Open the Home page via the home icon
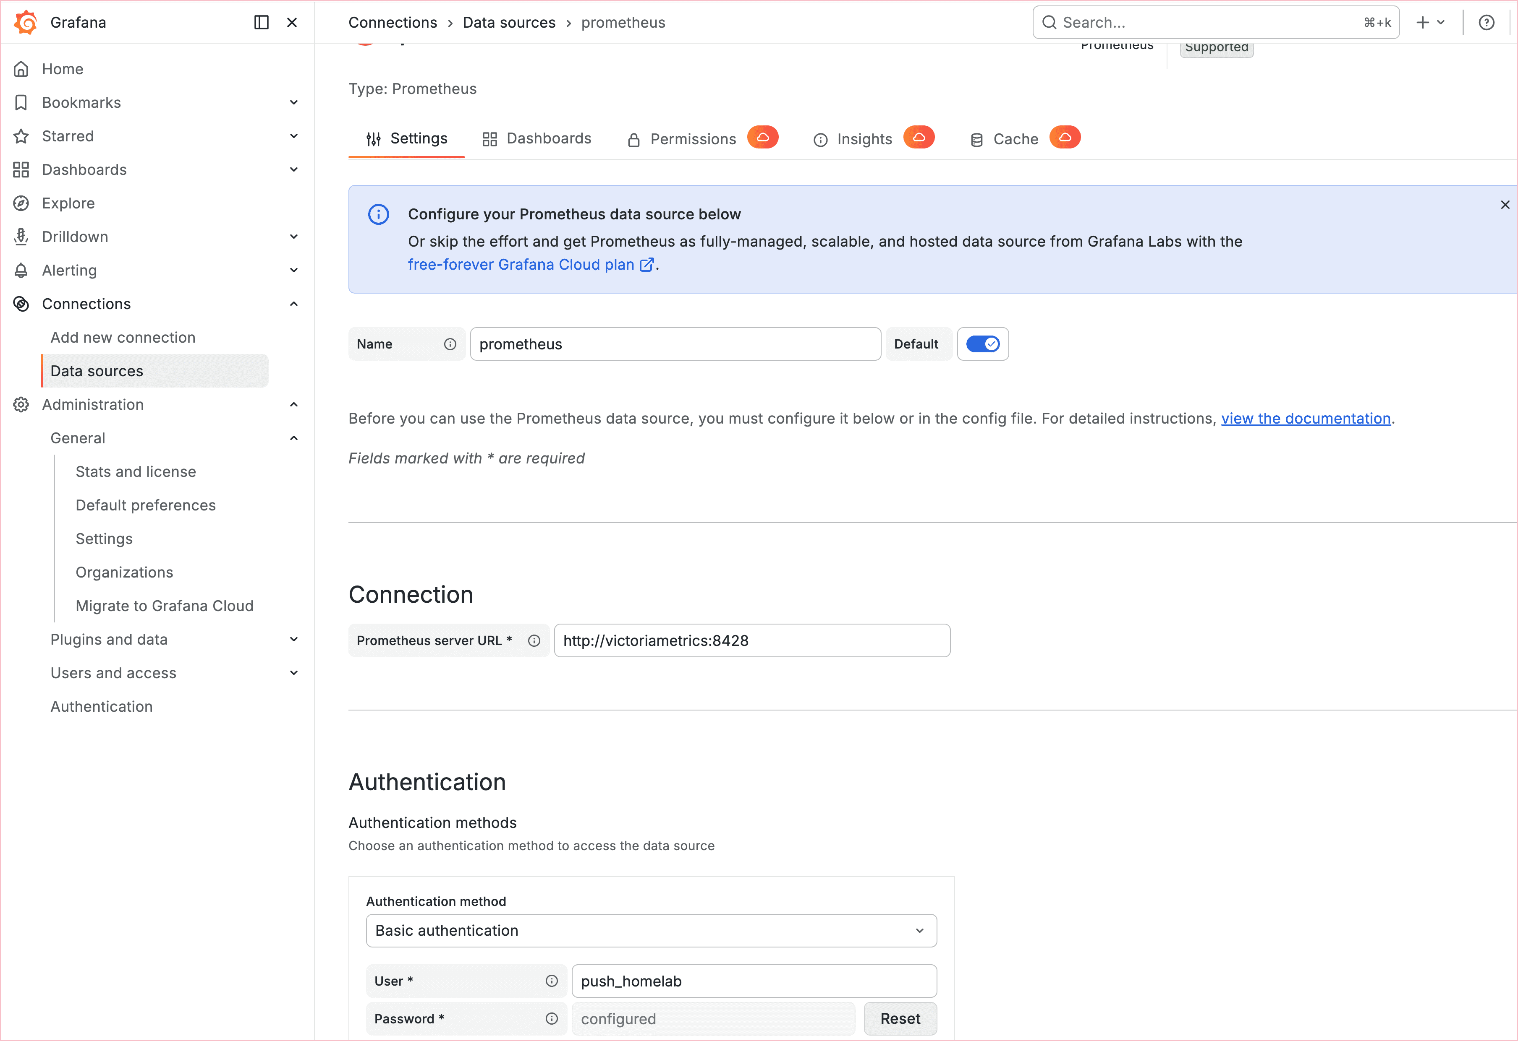Screen dimensions: 1518x1041 point(21,68)
